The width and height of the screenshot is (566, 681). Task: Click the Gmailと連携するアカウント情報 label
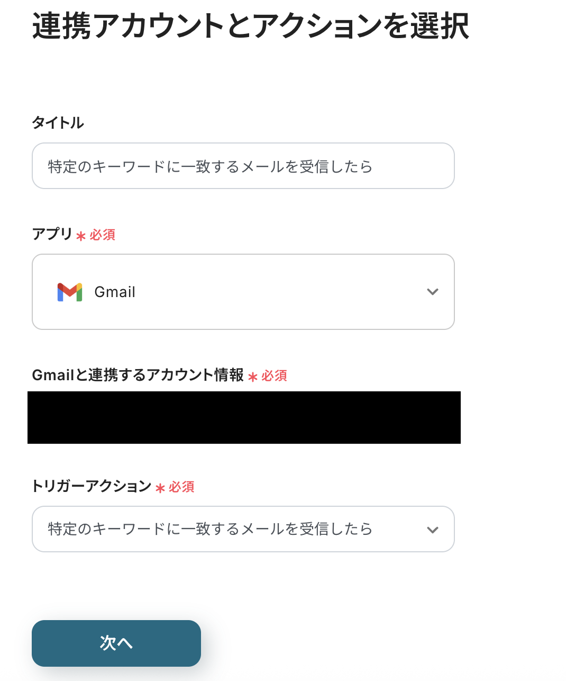(138, 375)
